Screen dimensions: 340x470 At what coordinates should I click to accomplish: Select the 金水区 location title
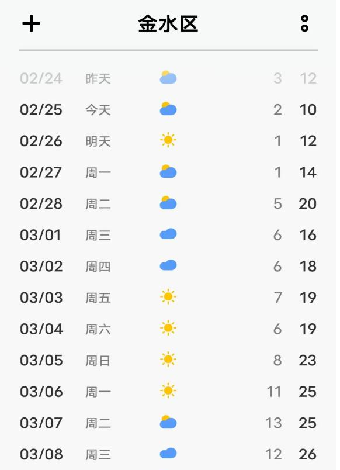click(x=168, y=24)
